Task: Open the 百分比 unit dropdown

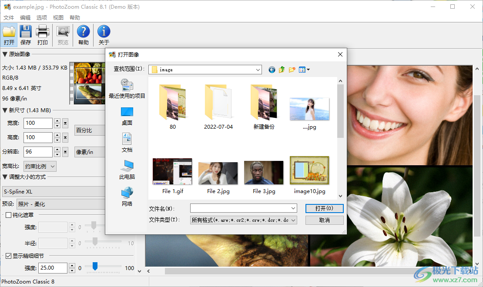Action: click(x=90, y=130)
